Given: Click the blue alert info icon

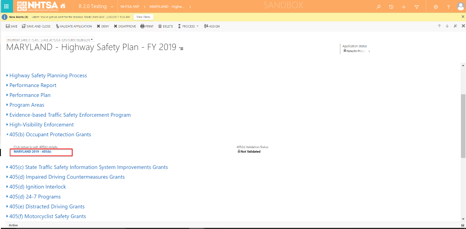Looking at the screenshot, I should coord(5,17).
